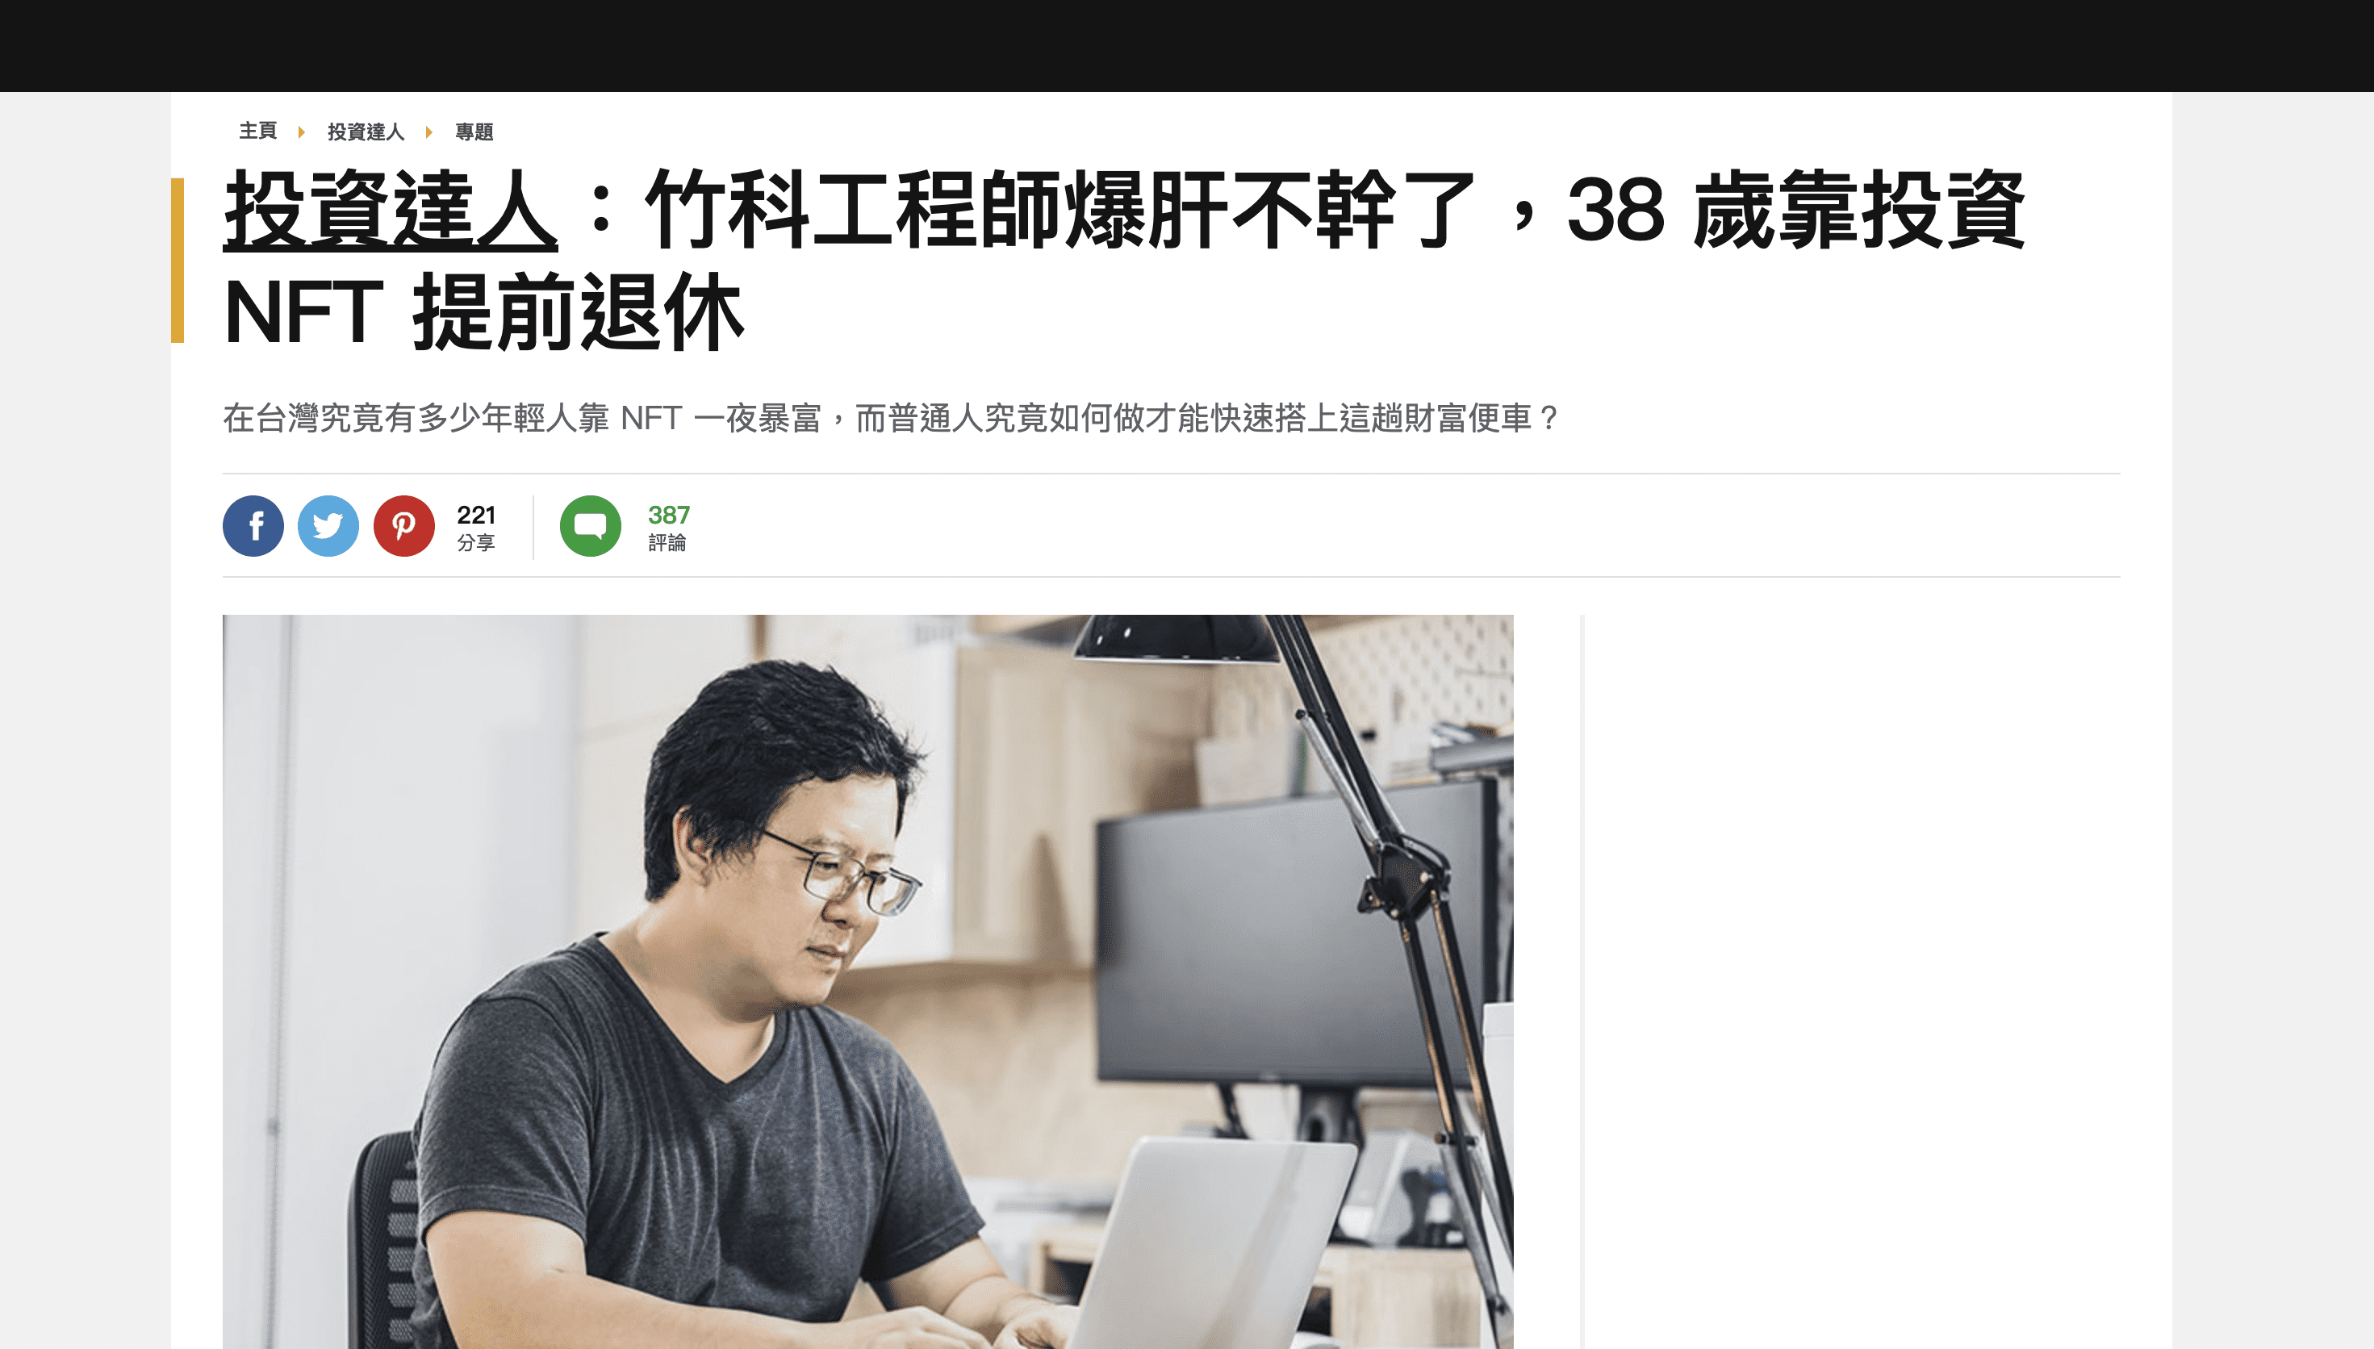Screen dimensions: 2374x1349
Task: Click the 分享 label under 221
Action: tap(475, 543)
